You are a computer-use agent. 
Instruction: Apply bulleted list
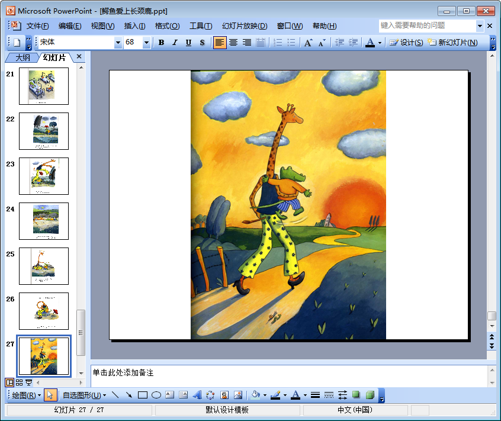(291, 43)
